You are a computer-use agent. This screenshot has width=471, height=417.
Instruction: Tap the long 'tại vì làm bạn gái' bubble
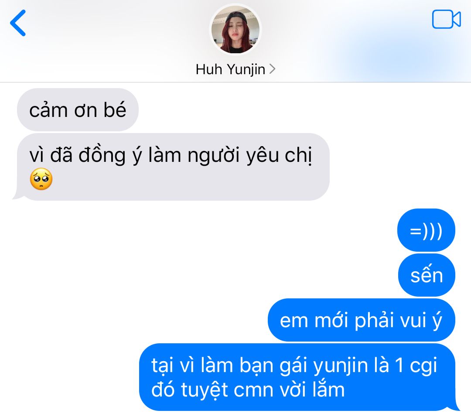297,377
